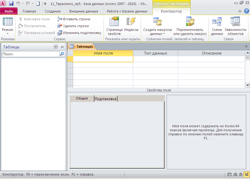Open the Работа с базами данных tab
This screenshot has width=250, height=179.
[127, 11]
